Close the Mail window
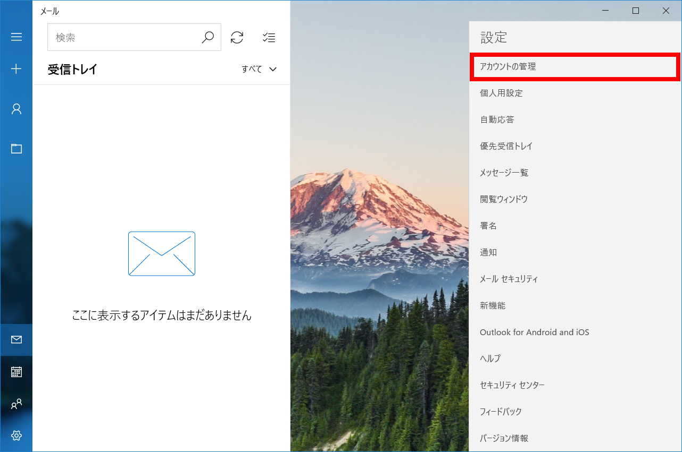The height and width of the screenshot is (452, 682). (x=666, y=11)
